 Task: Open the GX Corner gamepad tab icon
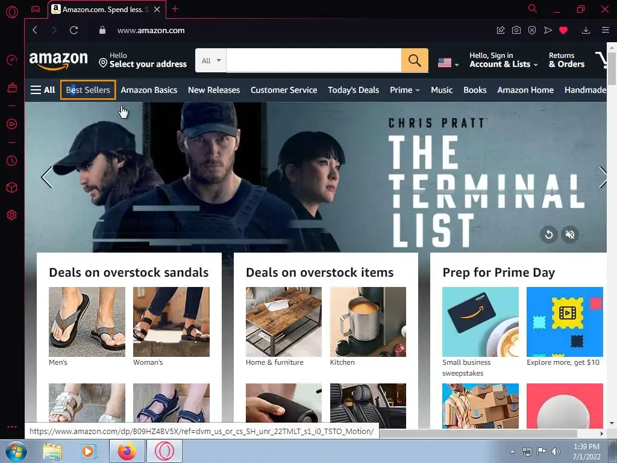click(x=36, y=9)
